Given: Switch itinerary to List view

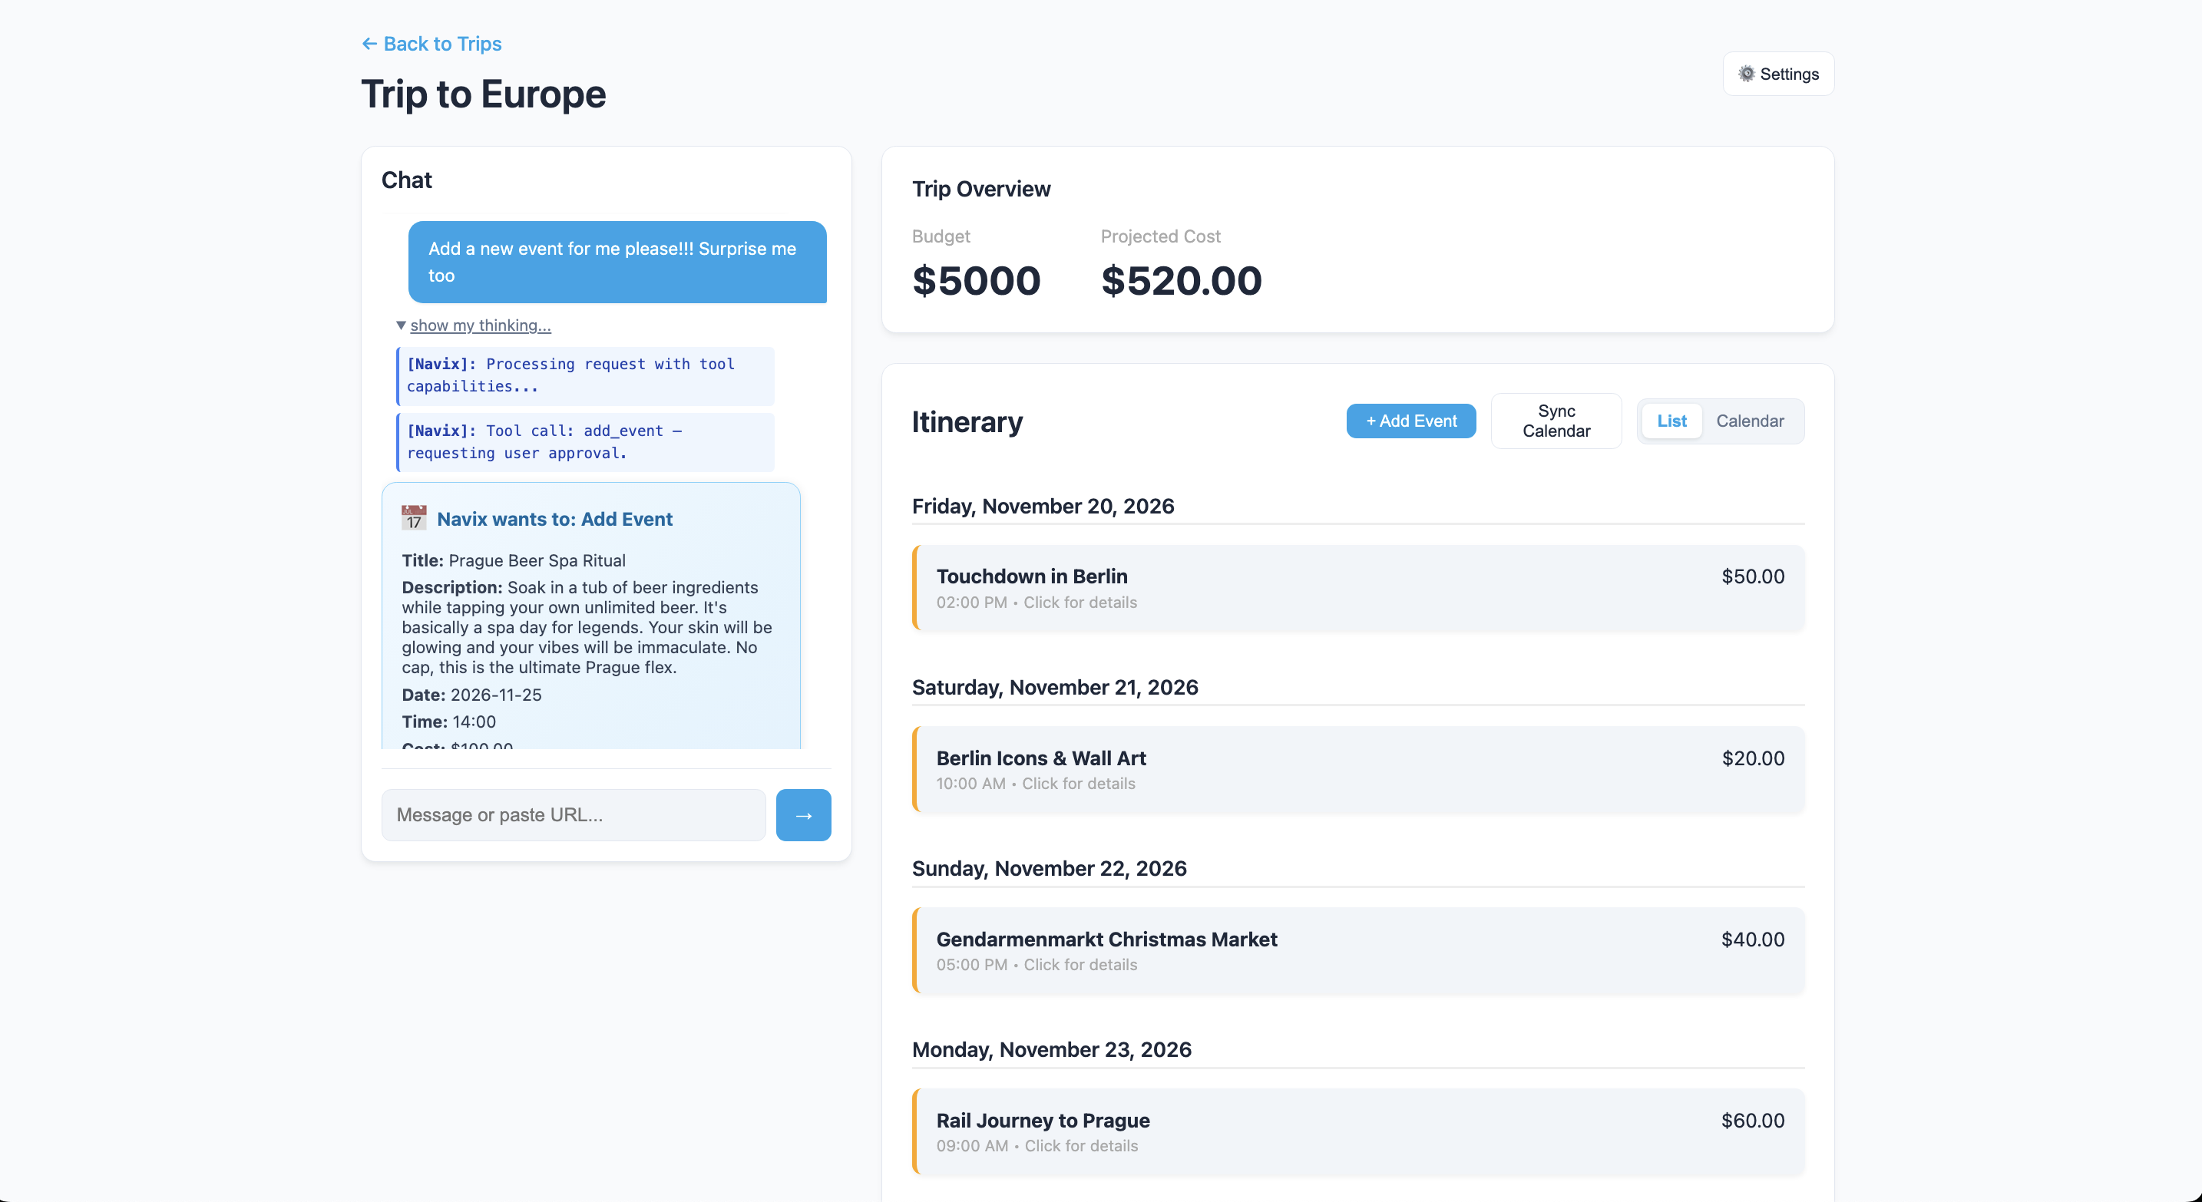Looking at the screenshot, I should (1671, 421).
